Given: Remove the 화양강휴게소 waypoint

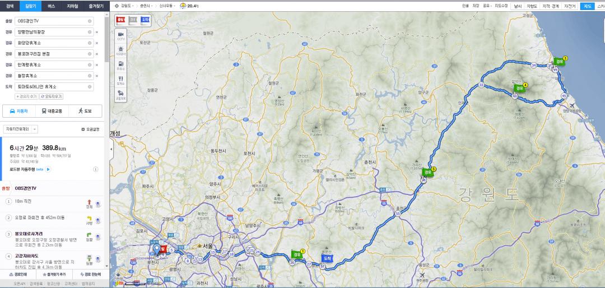Looking at the screenshot, I should (x=96, y=43).
